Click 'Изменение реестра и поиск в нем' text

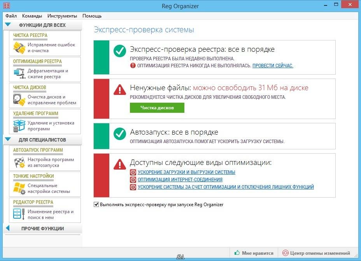click(51, 214)
